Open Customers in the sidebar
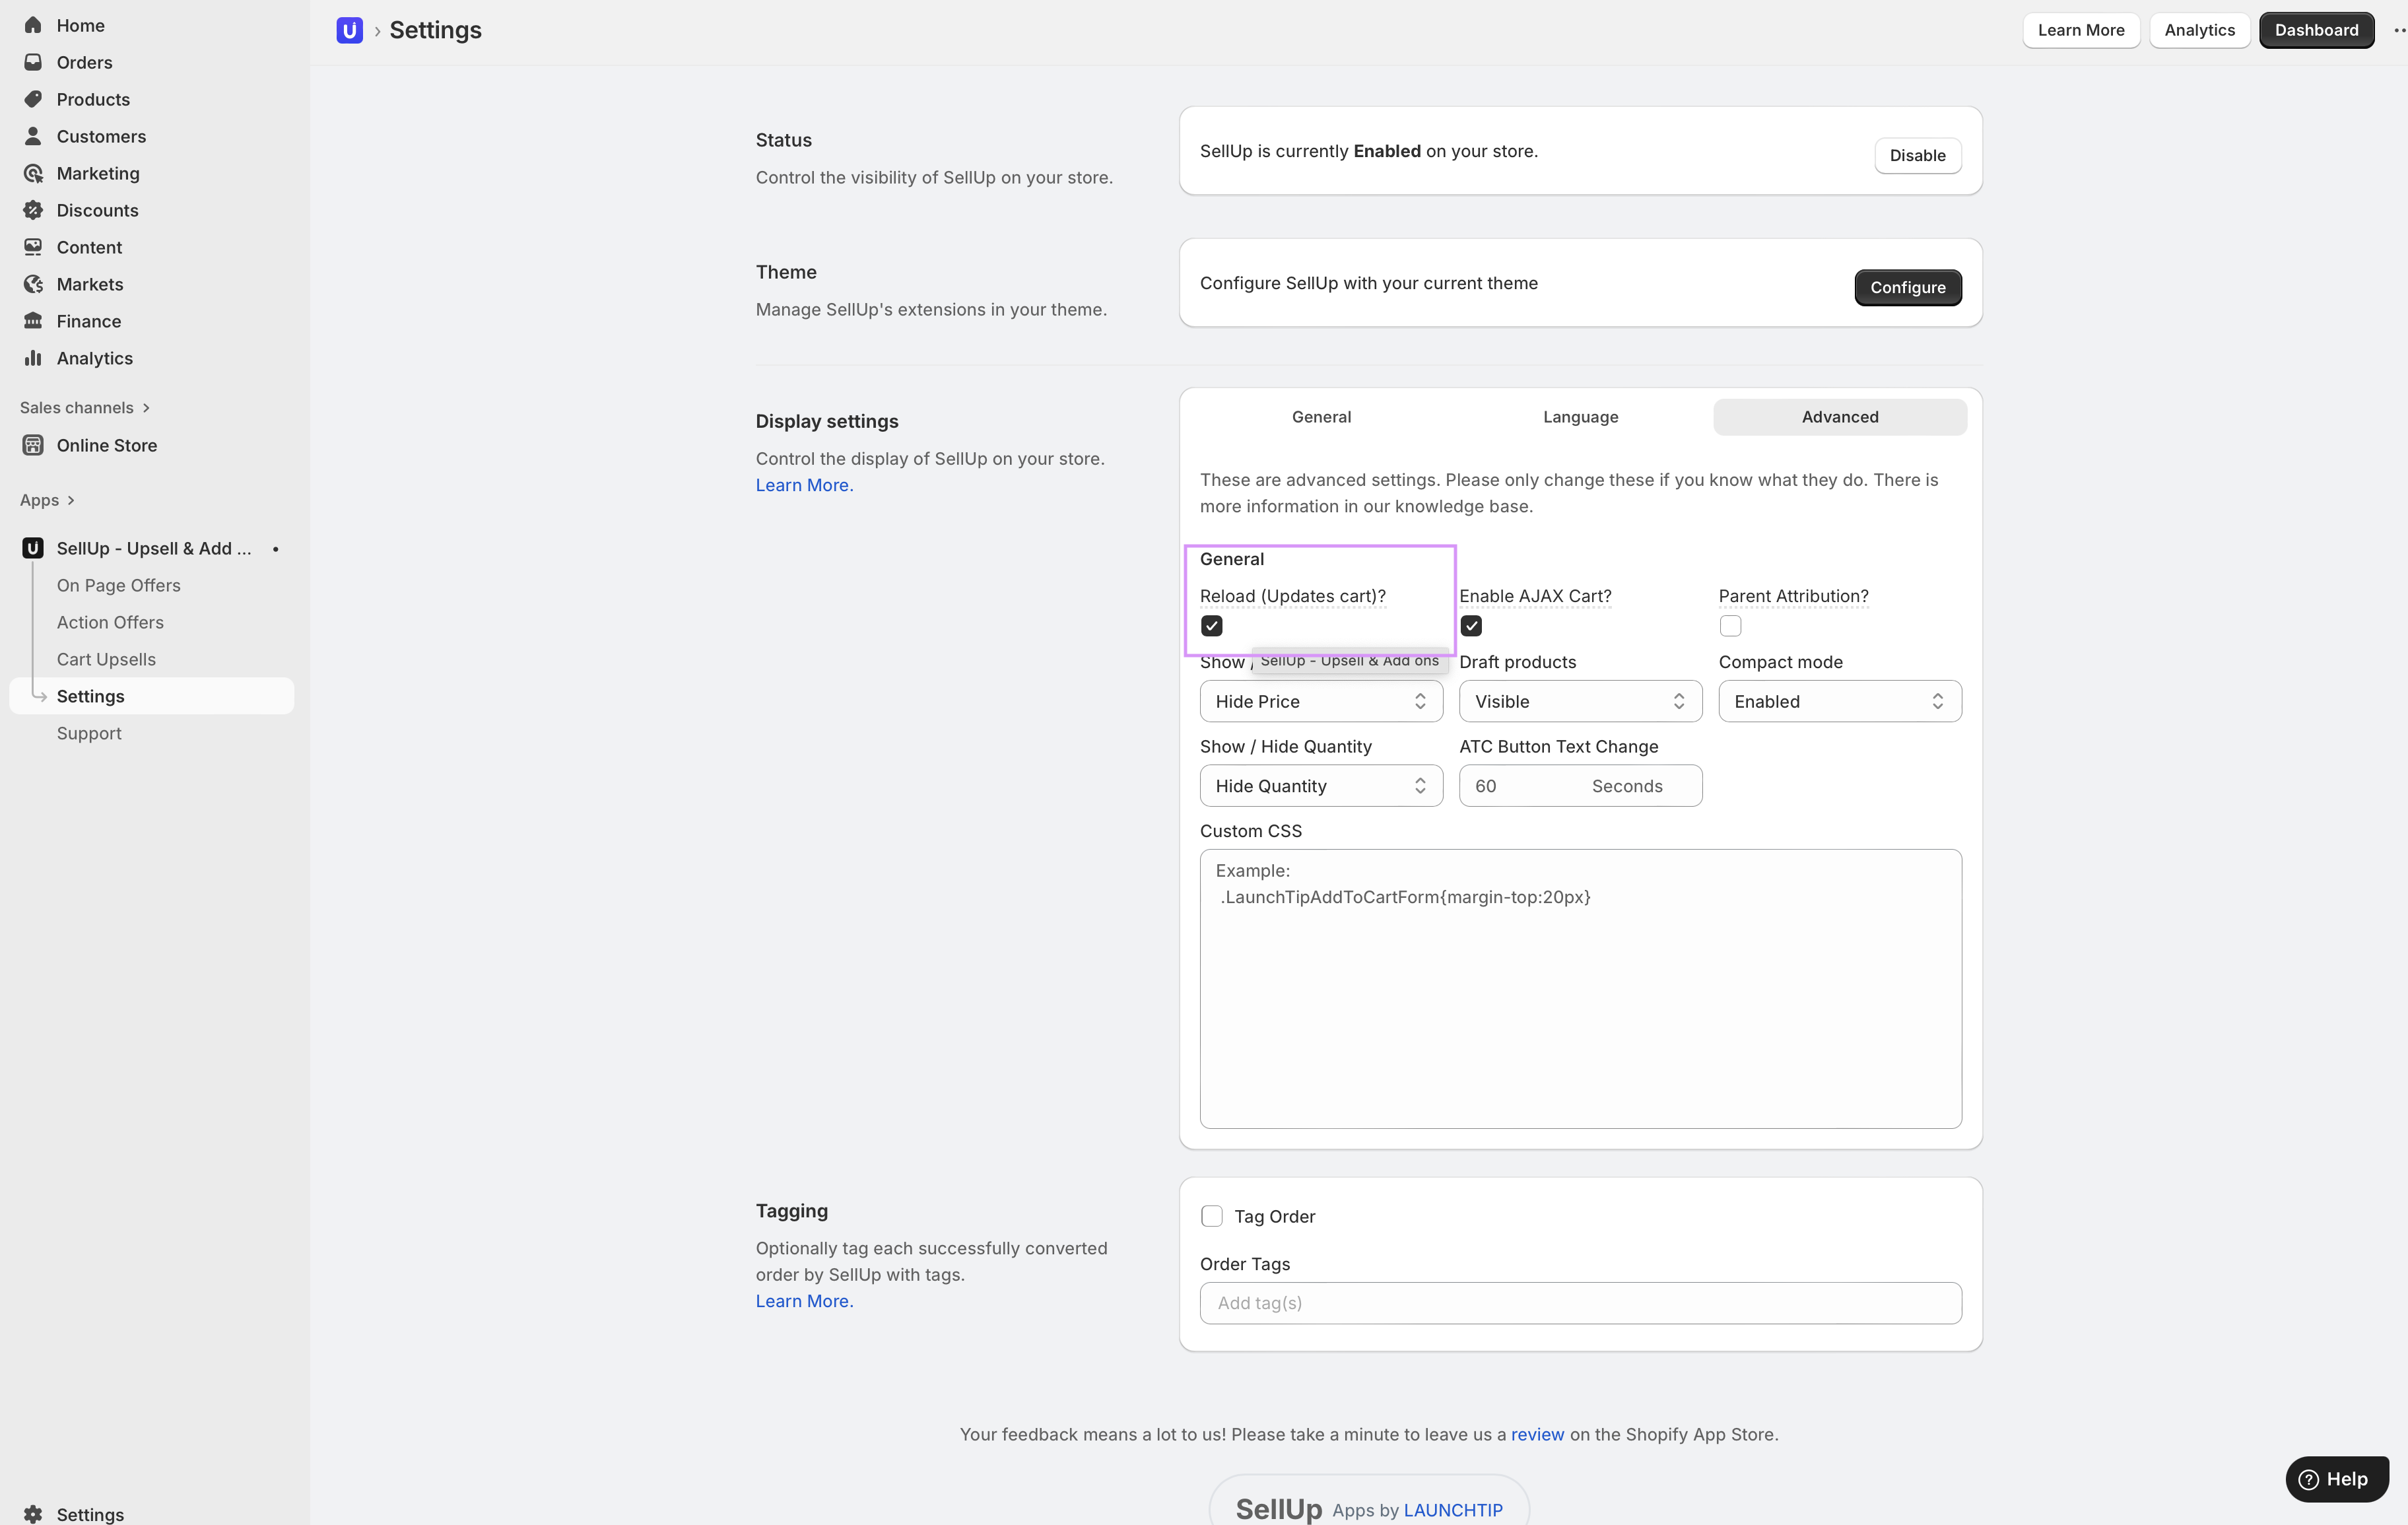This screenshot has width=2408, height=1525. pyautogui.click(x=101, y=136)
